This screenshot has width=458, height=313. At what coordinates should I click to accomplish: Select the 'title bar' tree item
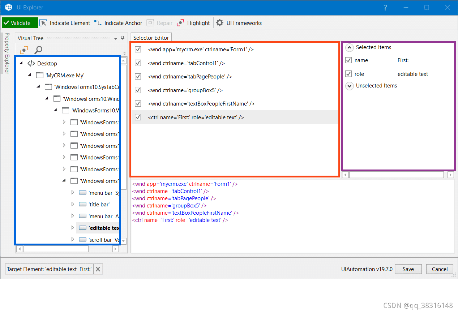click(99, 204)
